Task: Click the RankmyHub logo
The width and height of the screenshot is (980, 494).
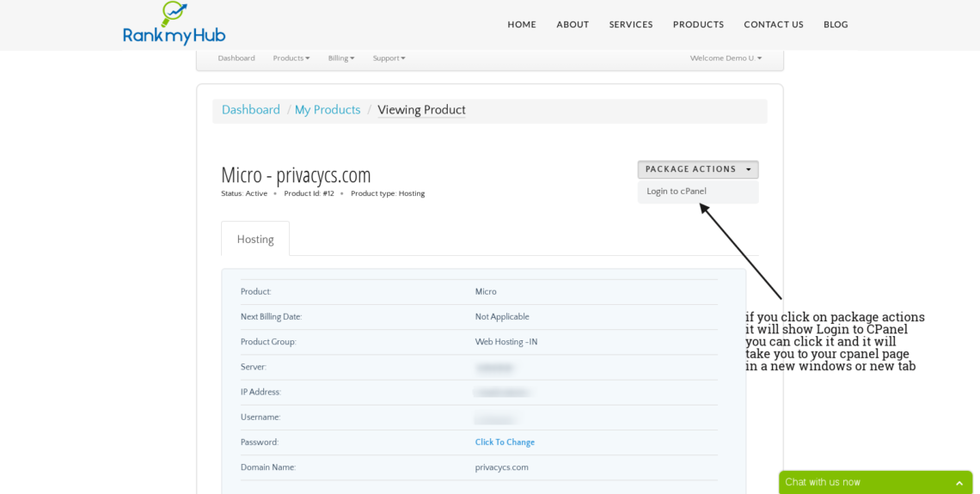Action: (174, 24)
